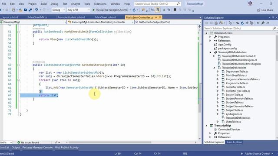Open the Extensions menu
278x156 pixels.
pos(100,4)
